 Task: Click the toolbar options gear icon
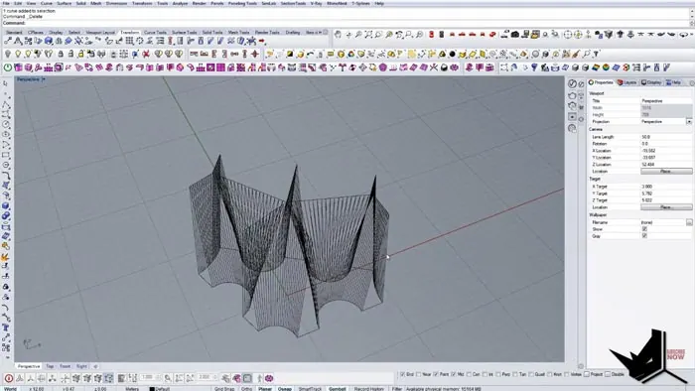tap(326, 33)
